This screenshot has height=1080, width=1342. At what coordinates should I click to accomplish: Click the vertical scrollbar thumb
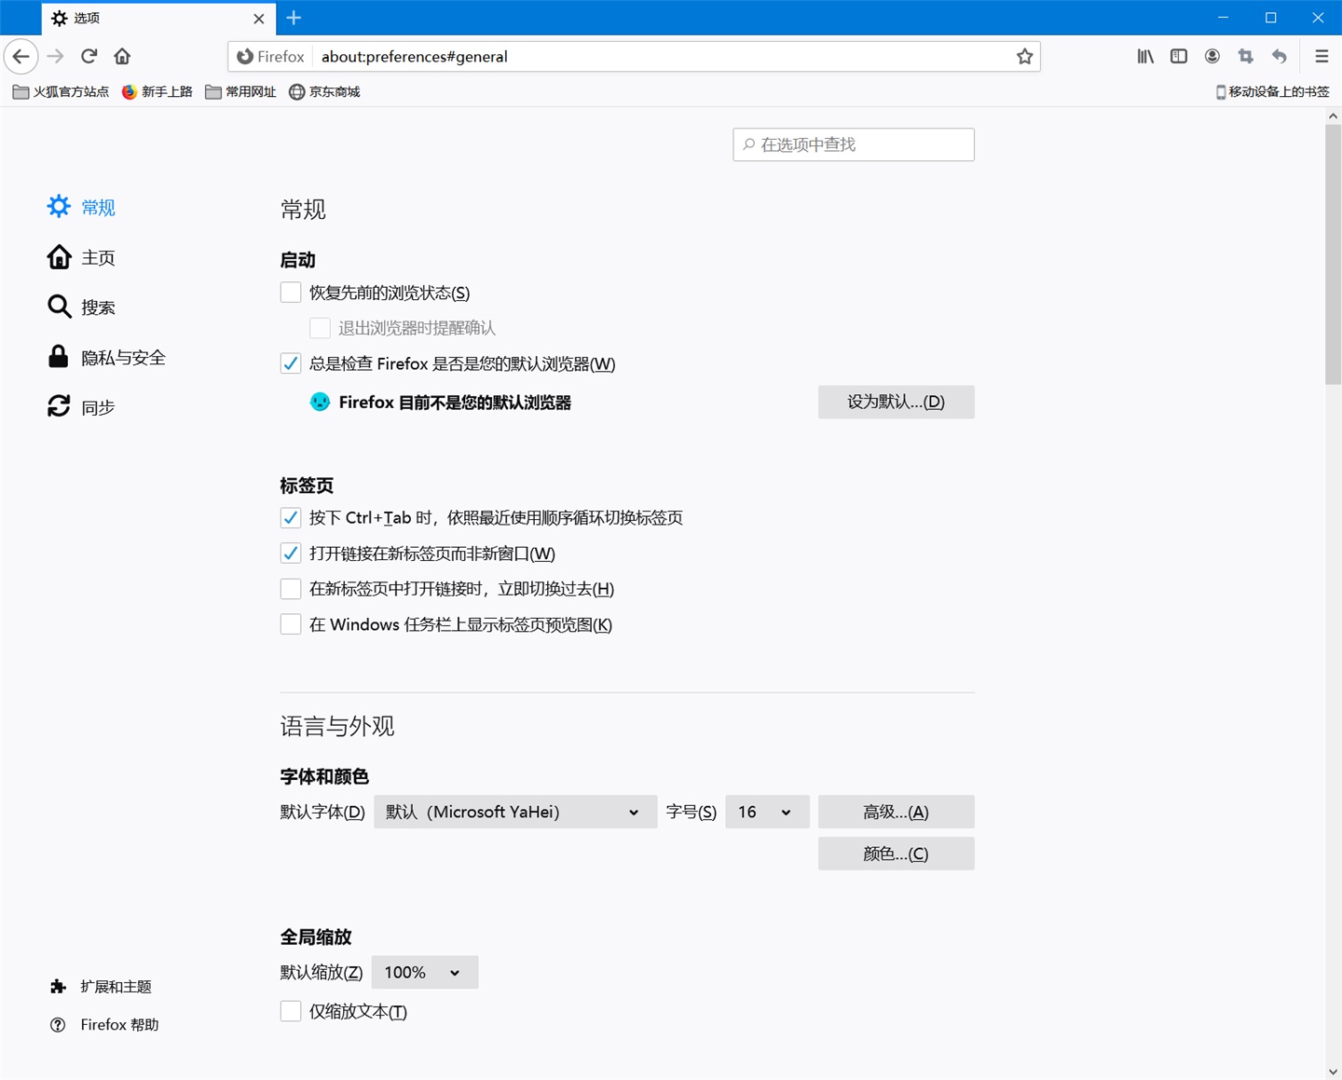(1333, 253)
